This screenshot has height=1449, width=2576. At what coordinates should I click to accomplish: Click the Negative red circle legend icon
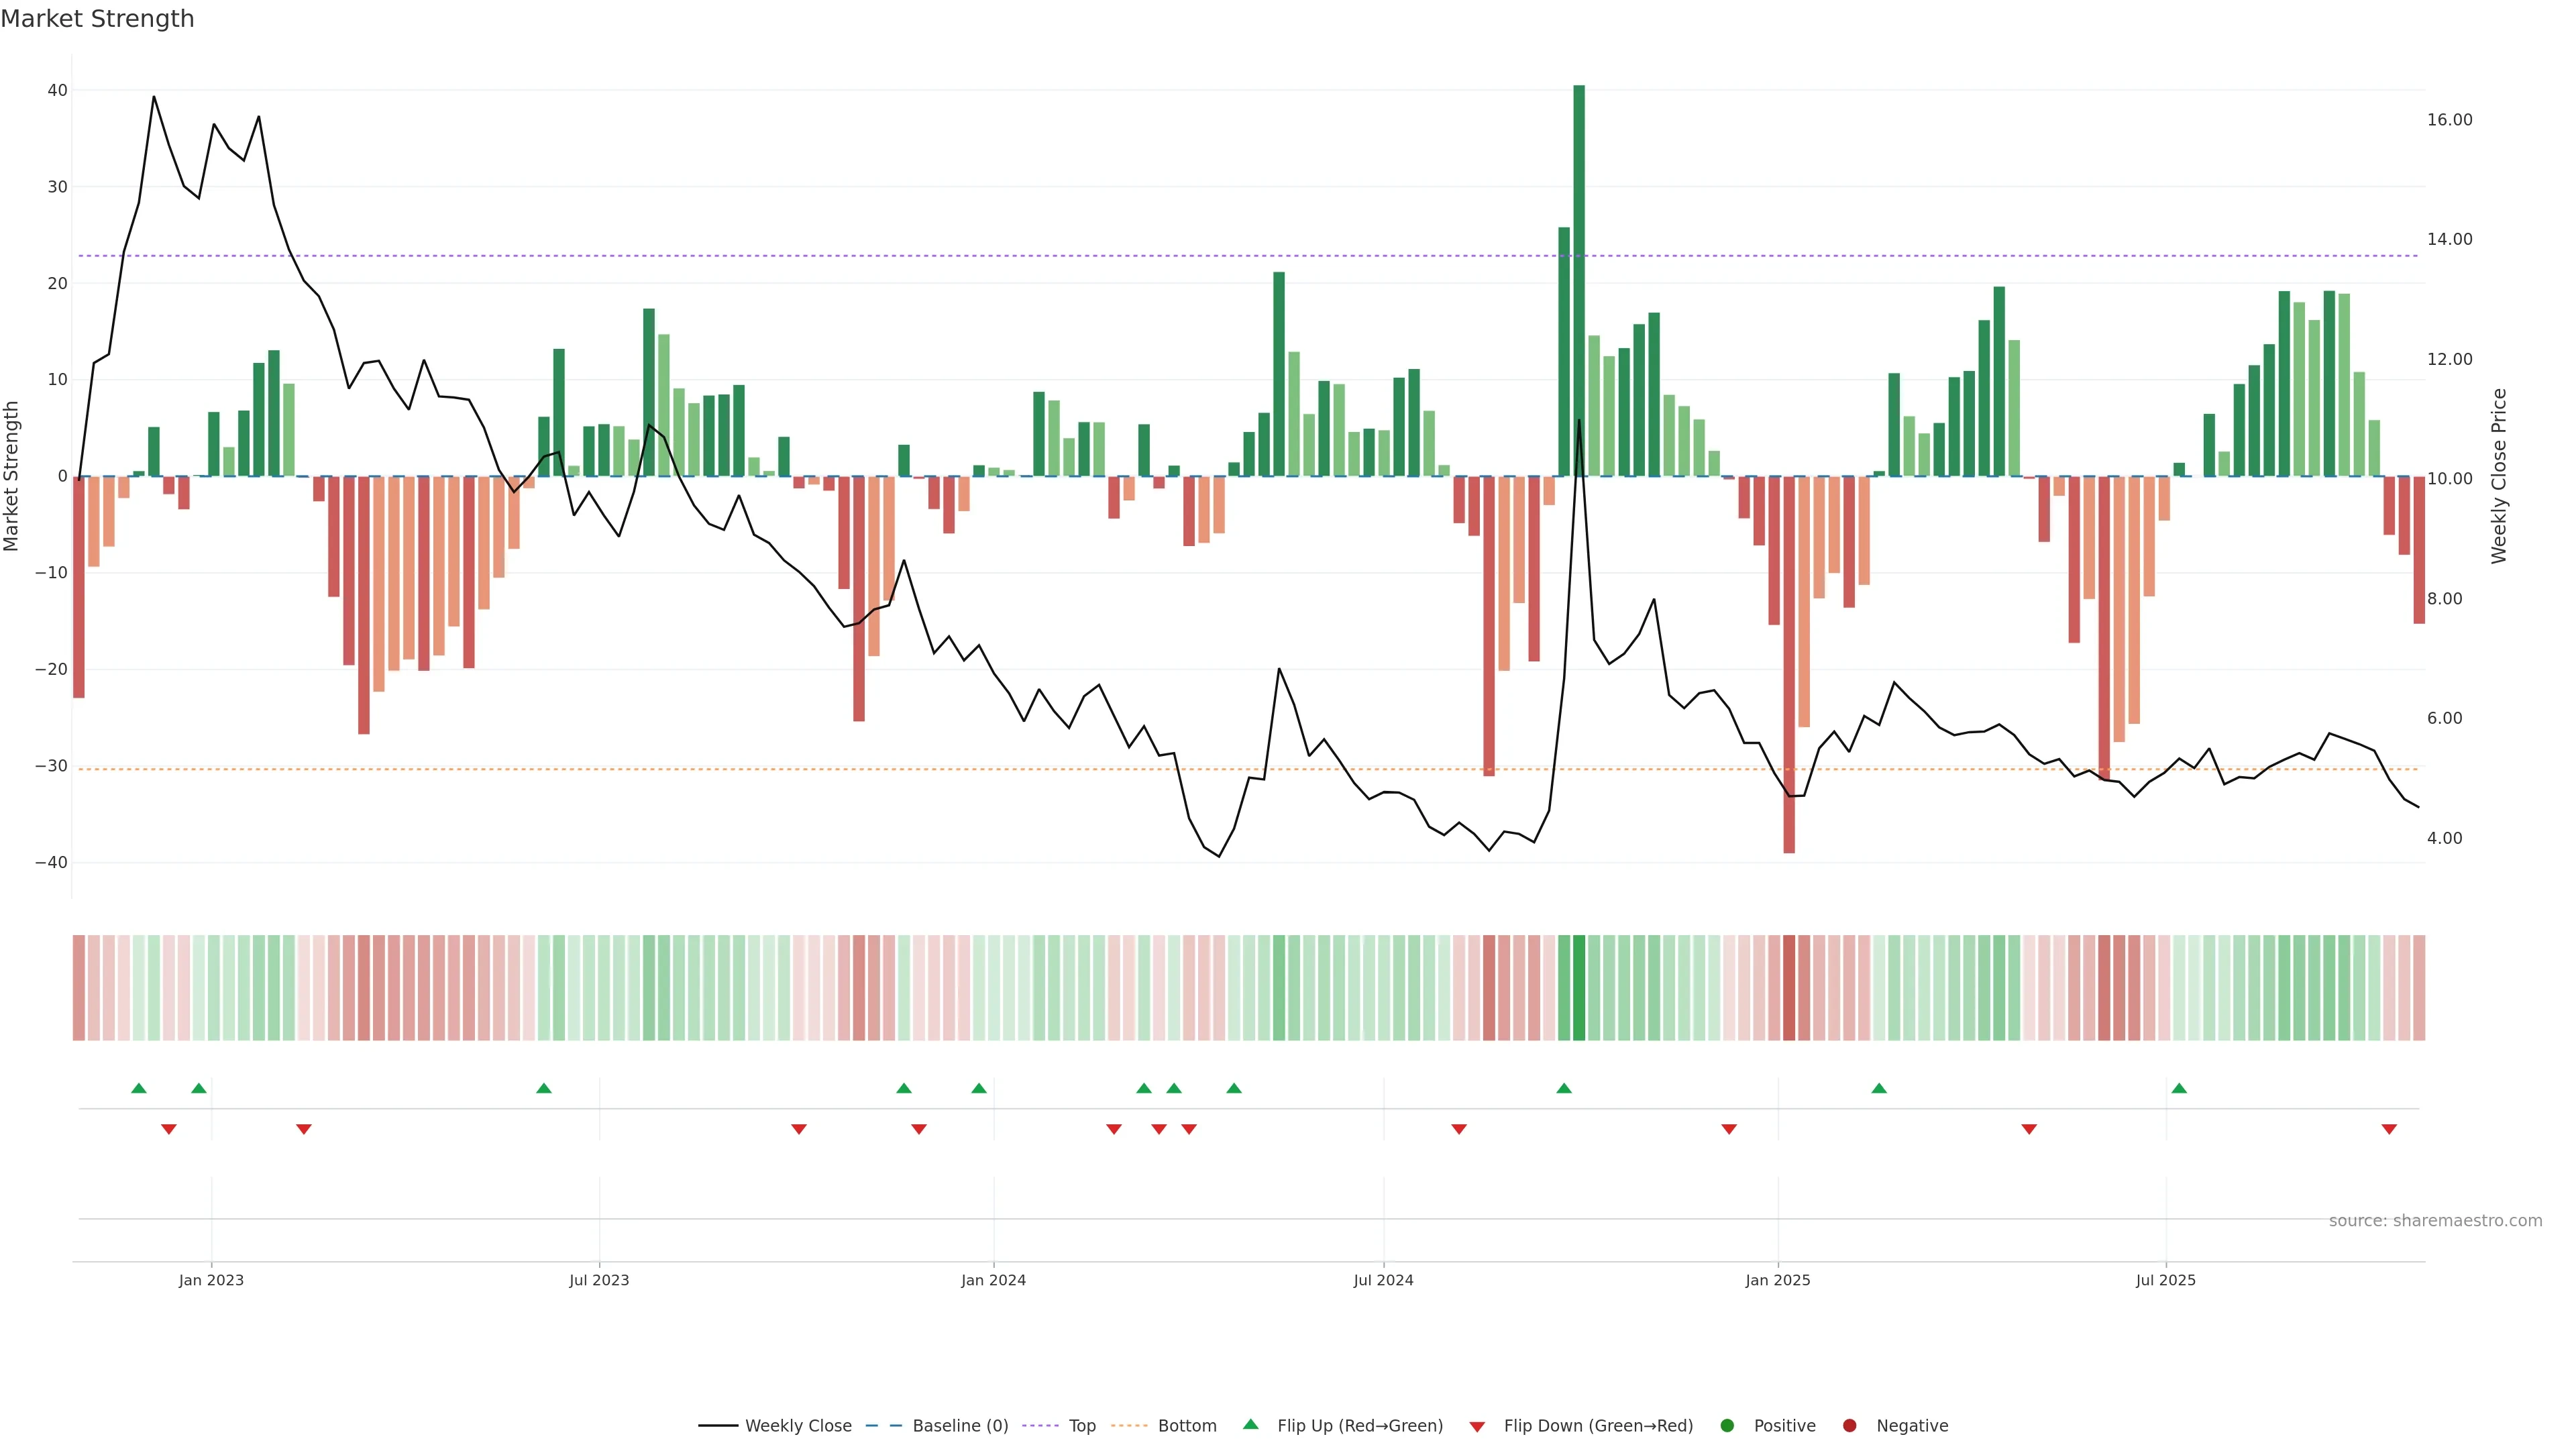tap(1849, 1425)
